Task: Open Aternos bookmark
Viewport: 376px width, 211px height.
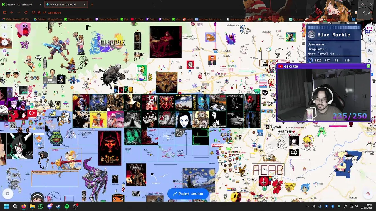Action: tap(358, 19)
